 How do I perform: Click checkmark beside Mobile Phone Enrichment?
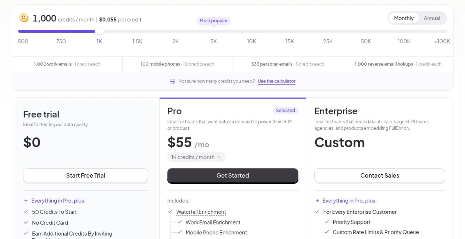tap(180, 232)
